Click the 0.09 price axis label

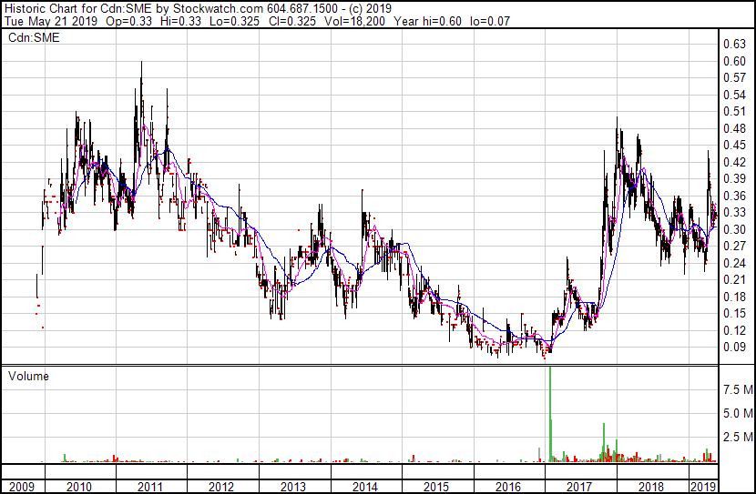[x=734, y=348]
